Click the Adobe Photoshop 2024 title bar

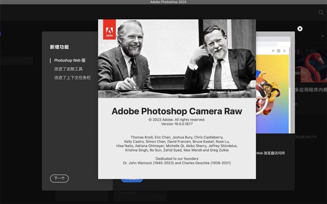163,2
